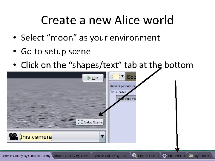This screenshot has width=215, height=161.
Task: Open the Shapes/Text tab
Action: pyautogui.click(x=174, y=156)
